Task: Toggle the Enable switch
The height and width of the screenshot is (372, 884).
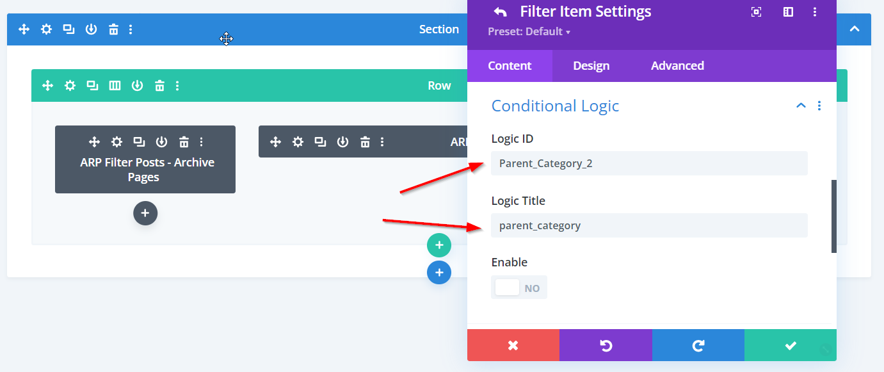Action: tap(518, 287)
